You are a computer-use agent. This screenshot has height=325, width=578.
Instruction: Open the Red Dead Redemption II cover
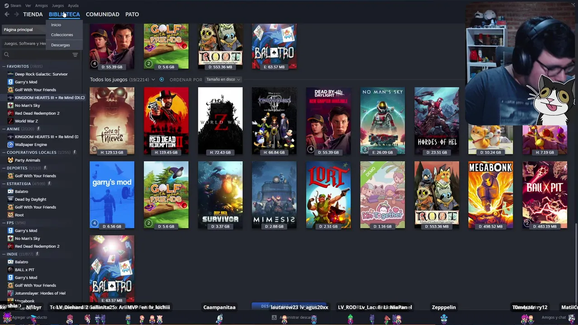click(x=166, y=121)
